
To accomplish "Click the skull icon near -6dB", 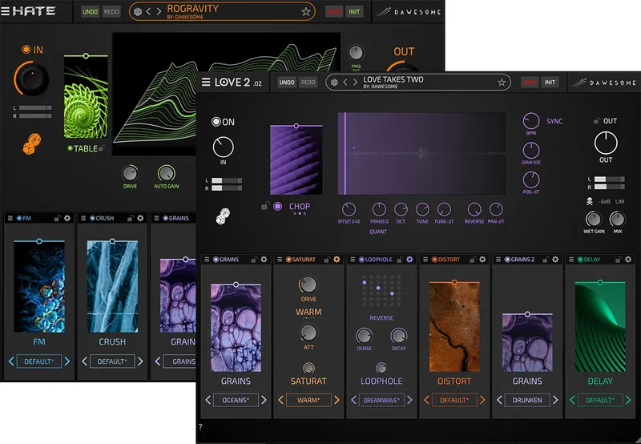I will [589, 201].
